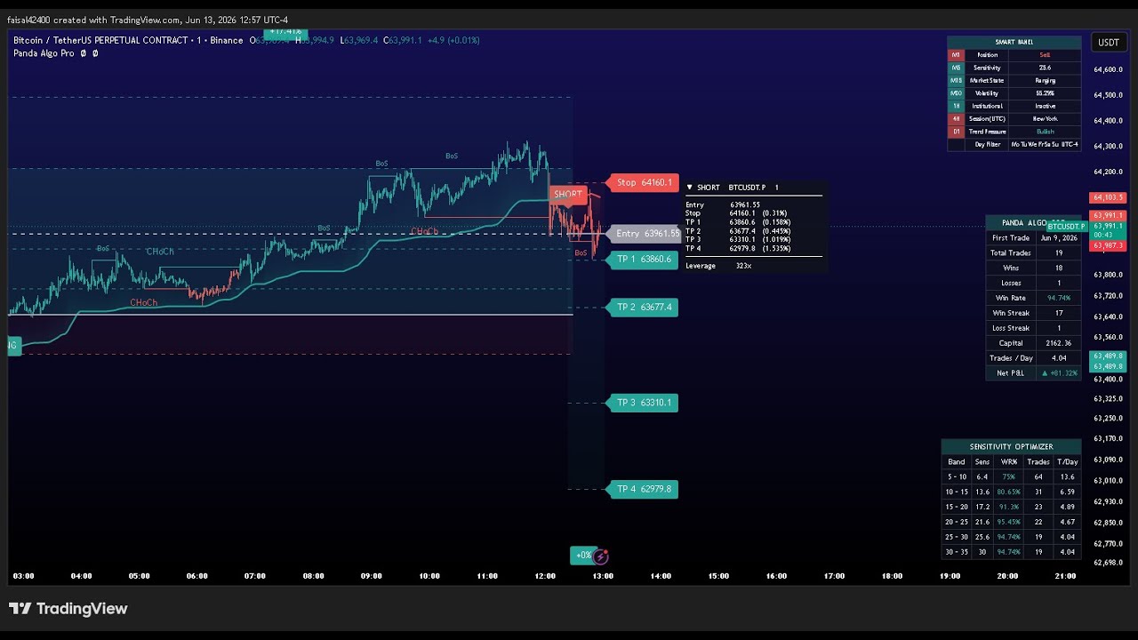Click the 'Losses' stats row label

1011,283
